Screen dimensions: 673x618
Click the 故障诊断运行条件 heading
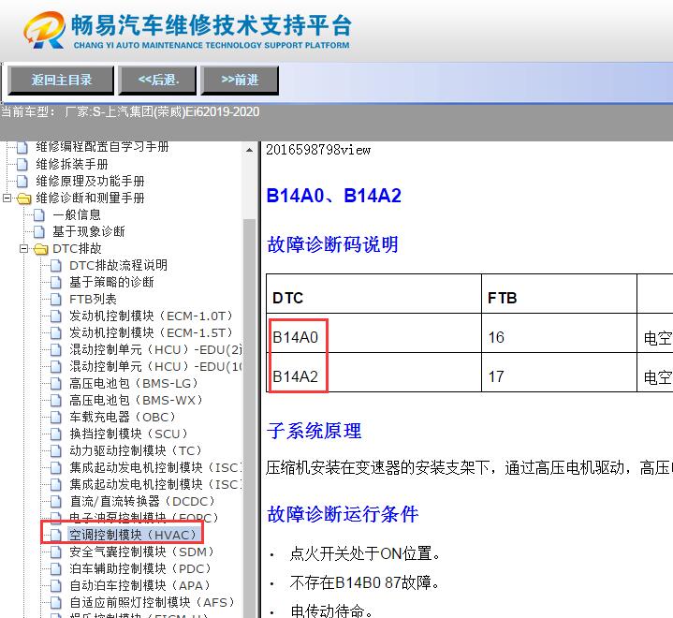343,514
